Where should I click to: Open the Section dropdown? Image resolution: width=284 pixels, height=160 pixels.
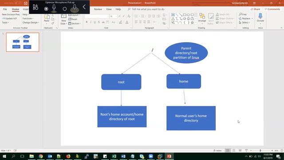coord(75,24)
